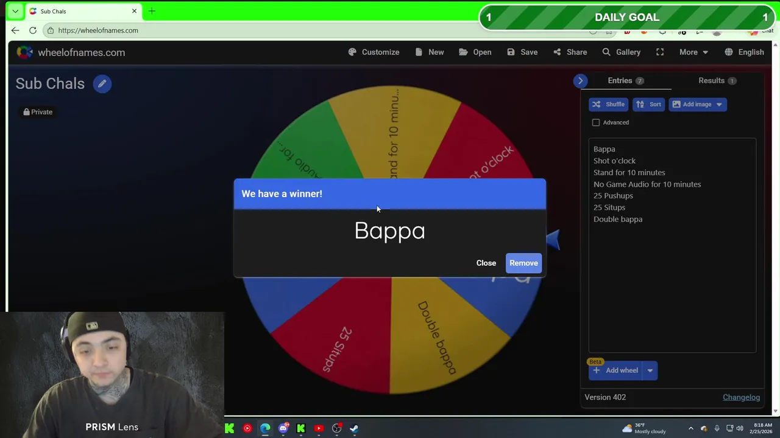Select the 'Stand for 10 minutes' entry
Viewport: 780px width, 438px height.
coord(629,172)
